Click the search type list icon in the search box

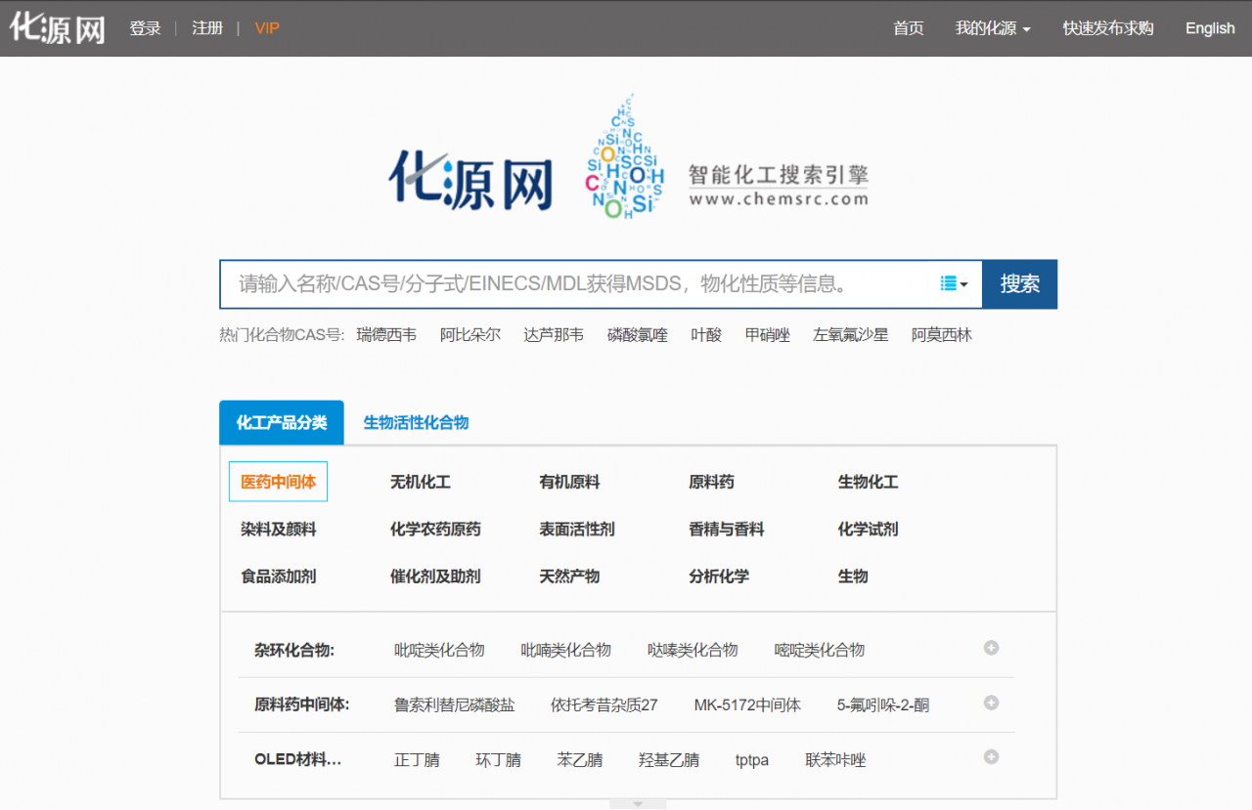coord(954,283)
